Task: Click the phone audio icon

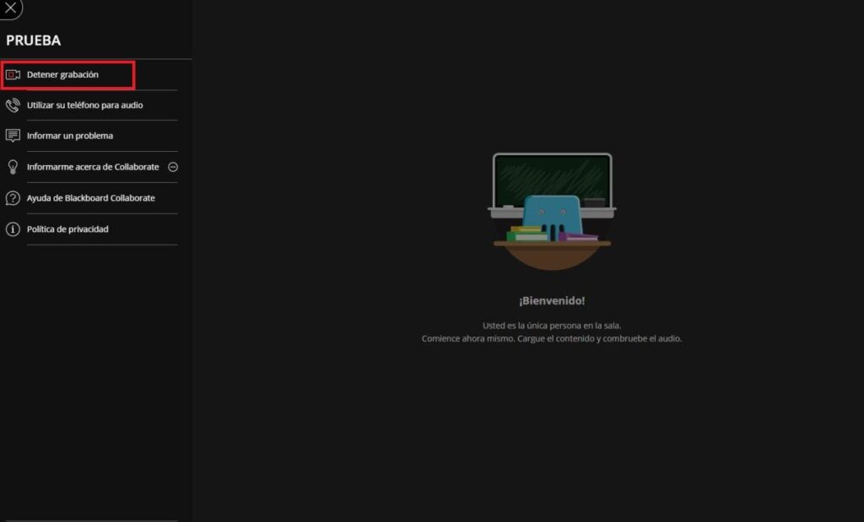Action: point(13,105)
